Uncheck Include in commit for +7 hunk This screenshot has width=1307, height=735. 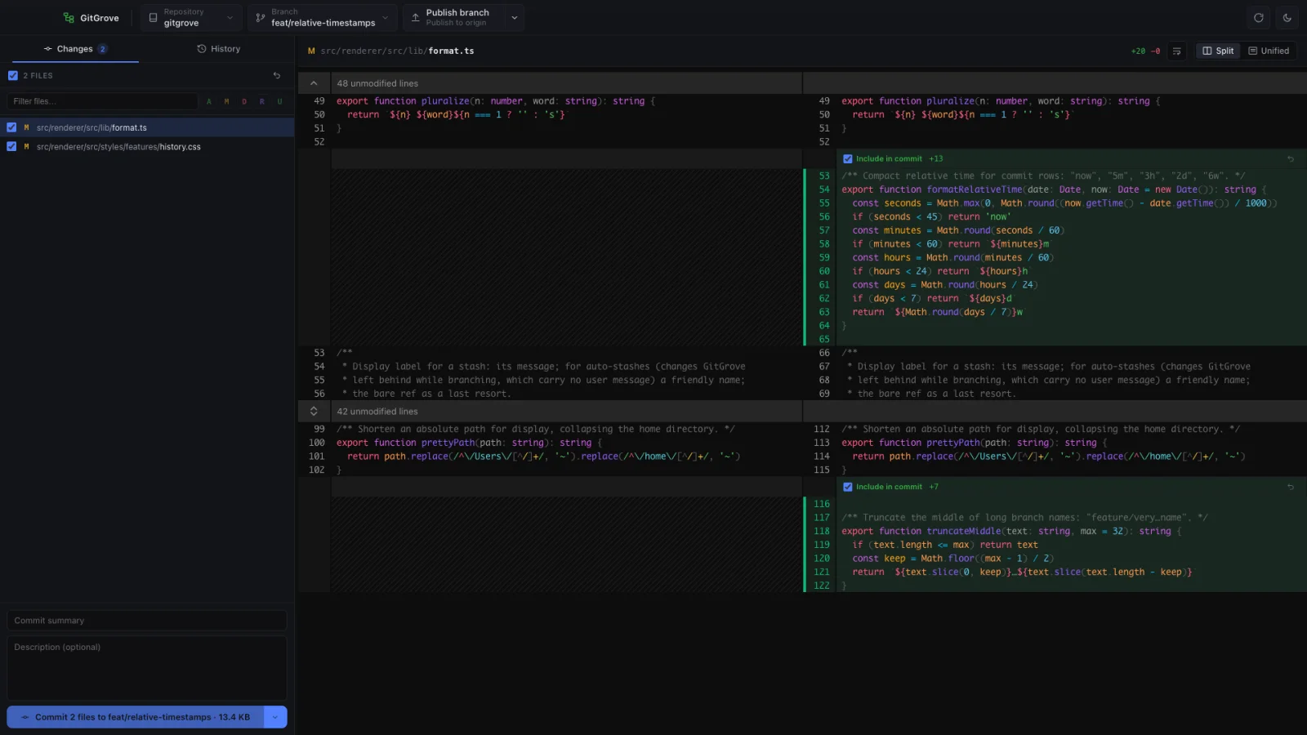pos(848,487)
